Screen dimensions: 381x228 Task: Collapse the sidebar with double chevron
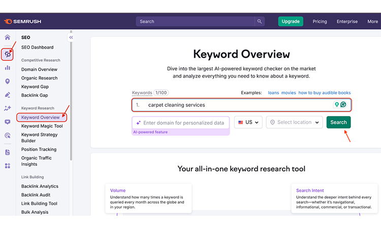[x=71, y=37]
